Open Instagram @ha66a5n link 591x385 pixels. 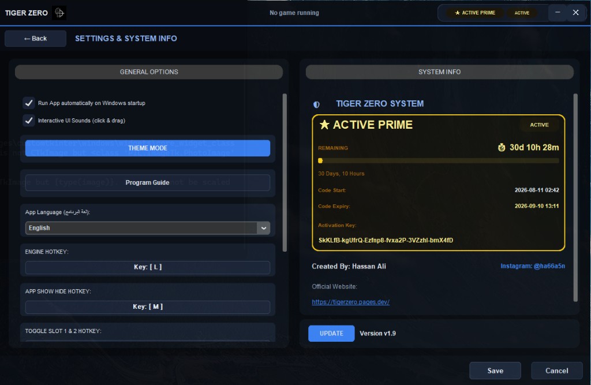[533, 266]
